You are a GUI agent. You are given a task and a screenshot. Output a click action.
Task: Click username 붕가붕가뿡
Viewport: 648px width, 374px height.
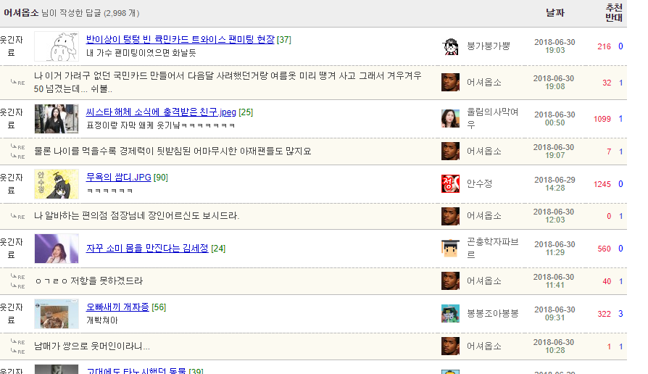pos(489,46)
